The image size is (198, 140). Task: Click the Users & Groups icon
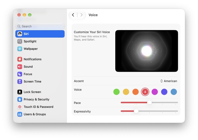(x=20, y=114)
